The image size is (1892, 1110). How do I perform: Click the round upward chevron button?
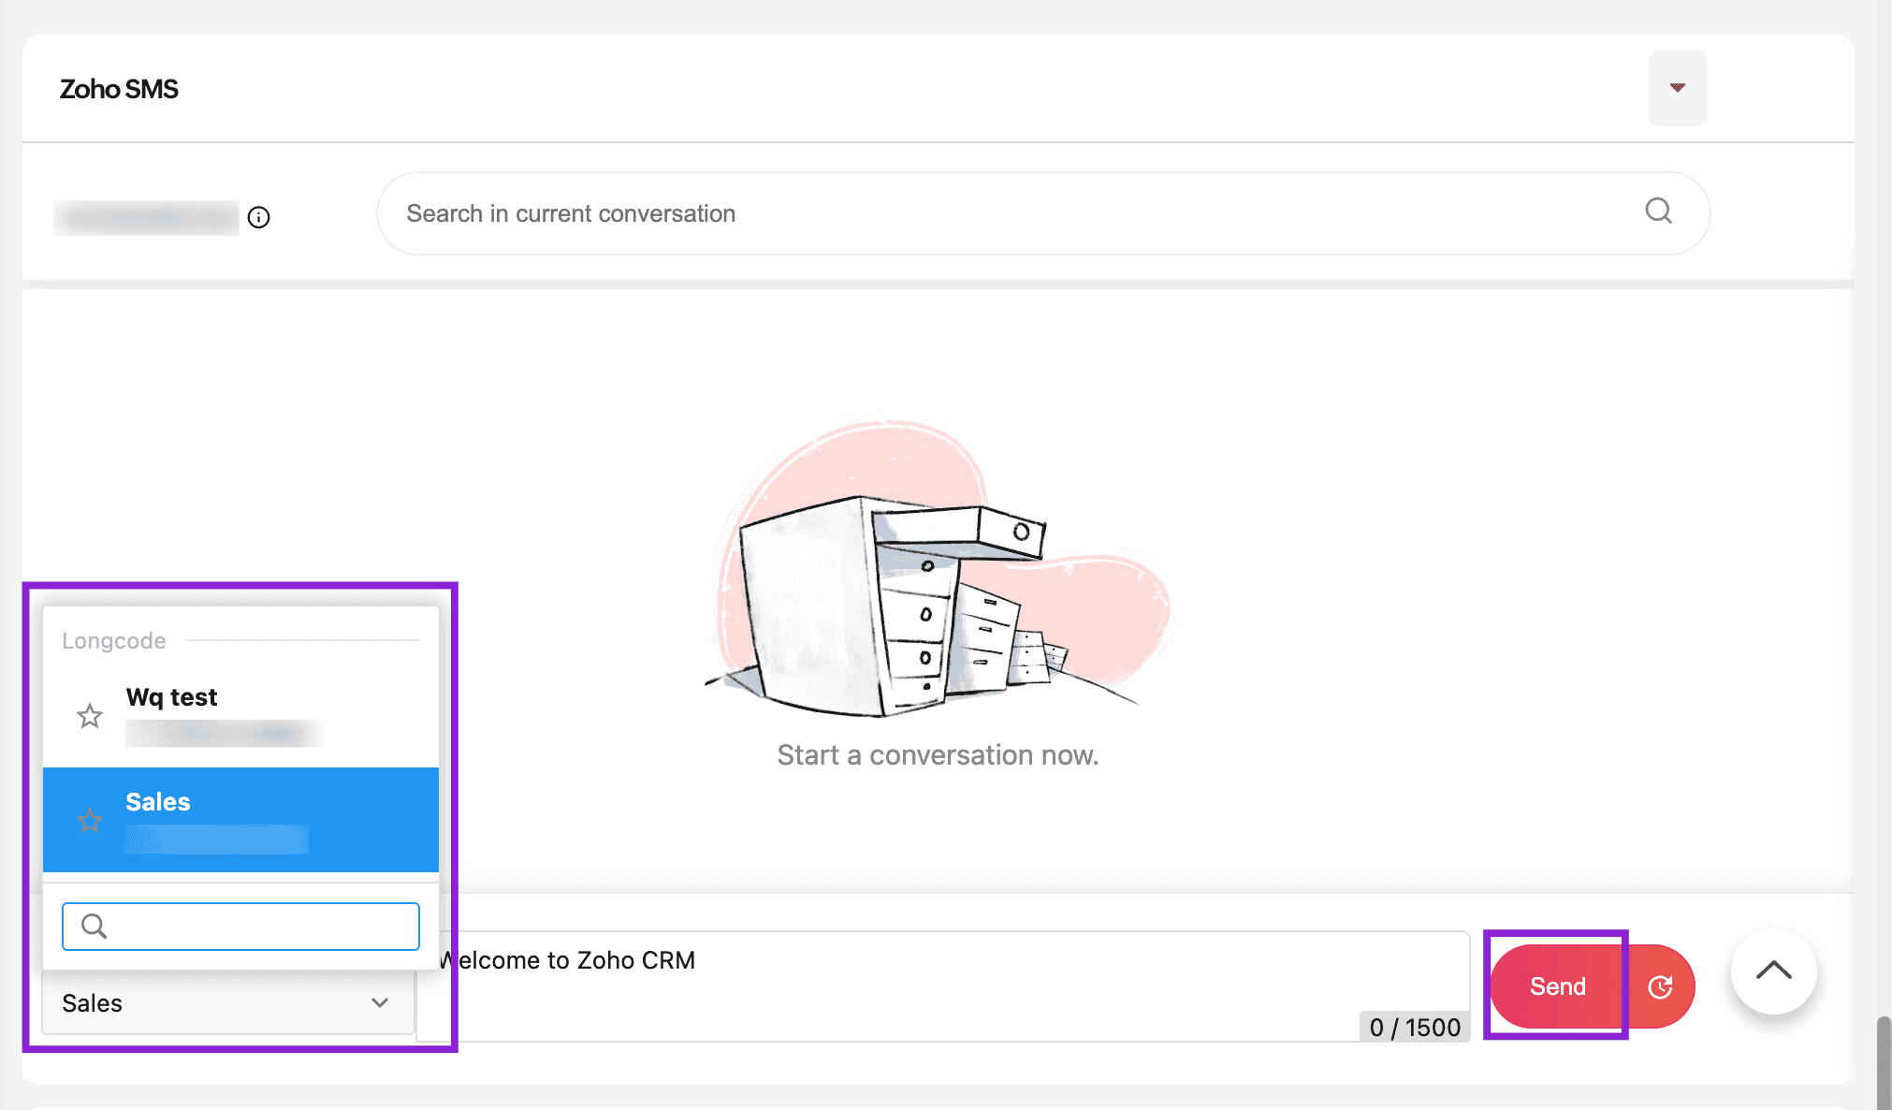1773,971
